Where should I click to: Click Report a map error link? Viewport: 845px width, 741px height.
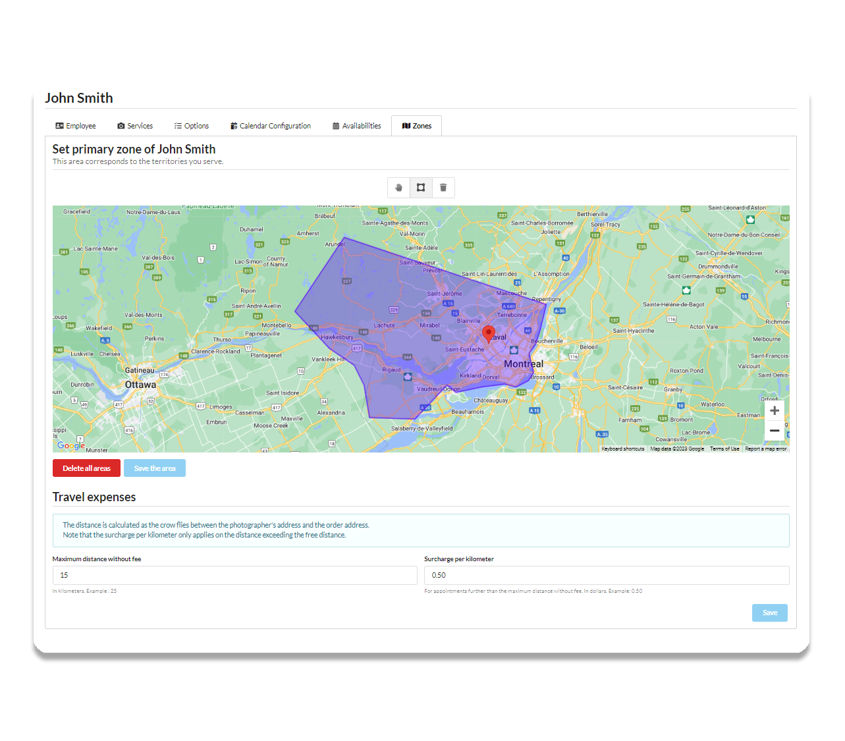766,449
